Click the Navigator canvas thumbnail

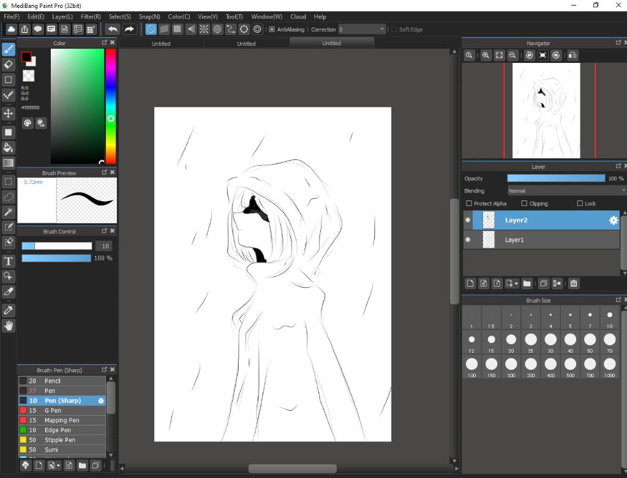click(x=546, y=111)
